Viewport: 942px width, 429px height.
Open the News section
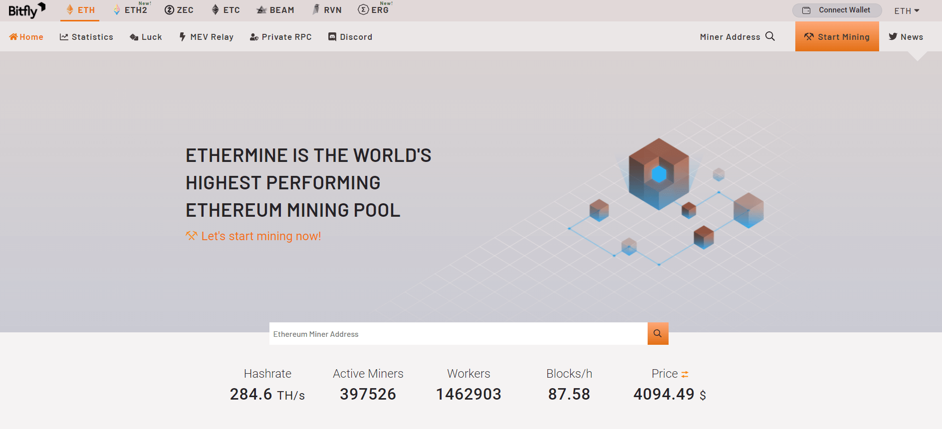coord(906,37)
